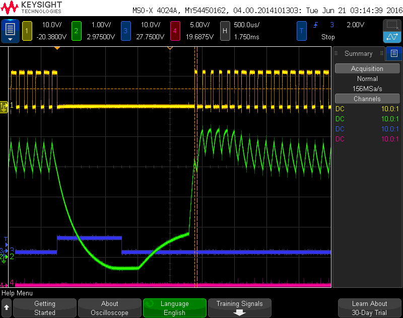Select channel 1 yellow badge
The width and height of the screenshot is (403, 318).
tap(27, 31)
